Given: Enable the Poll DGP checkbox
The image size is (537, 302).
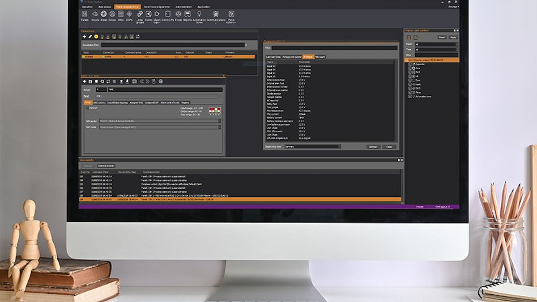Looking at the screenshot, I should click(x=88, y=109).
